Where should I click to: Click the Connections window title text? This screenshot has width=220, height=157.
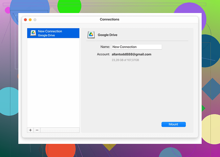109,19
